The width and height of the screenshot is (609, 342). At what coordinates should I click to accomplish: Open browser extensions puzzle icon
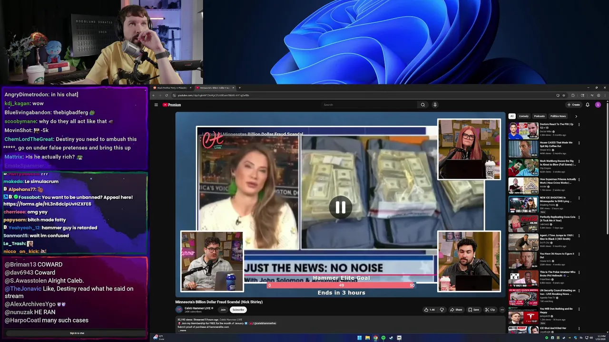click(573, 95)
